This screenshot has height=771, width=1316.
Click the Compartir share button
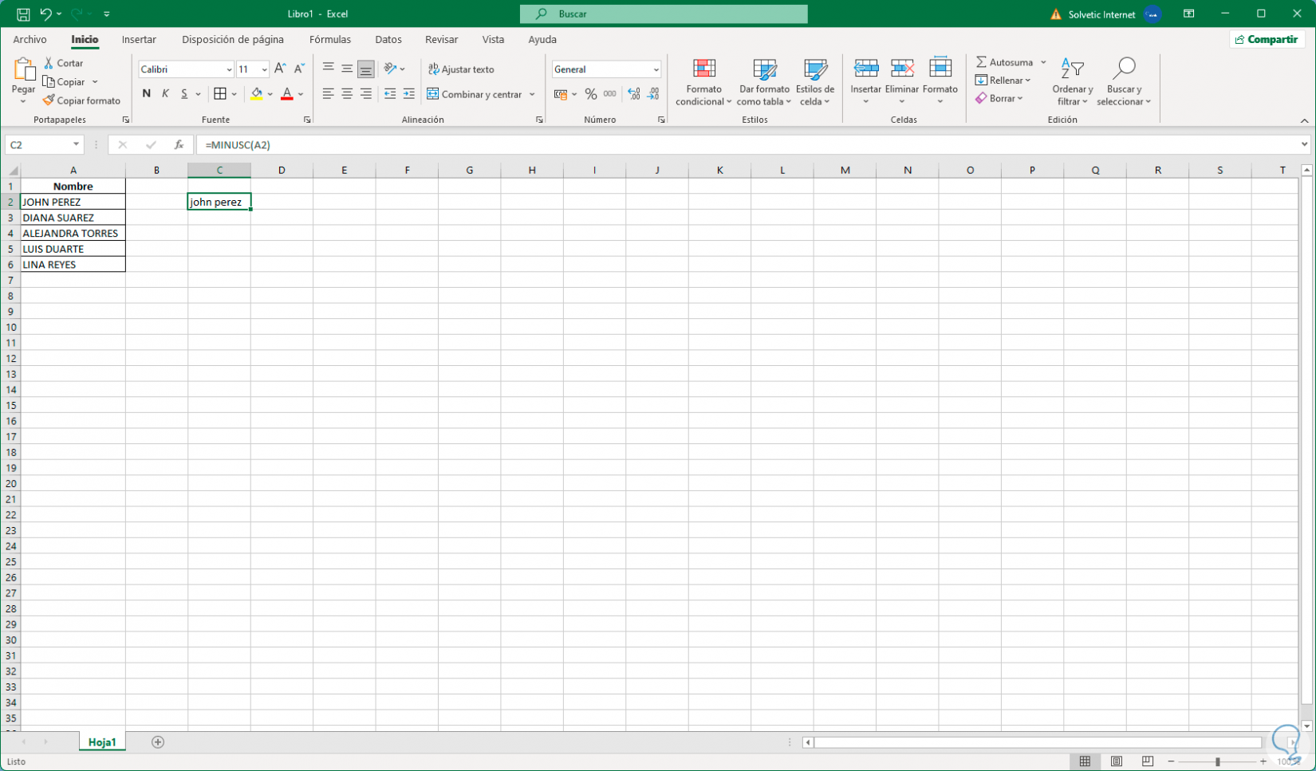pyautogui.click(x=1267, y=39)
